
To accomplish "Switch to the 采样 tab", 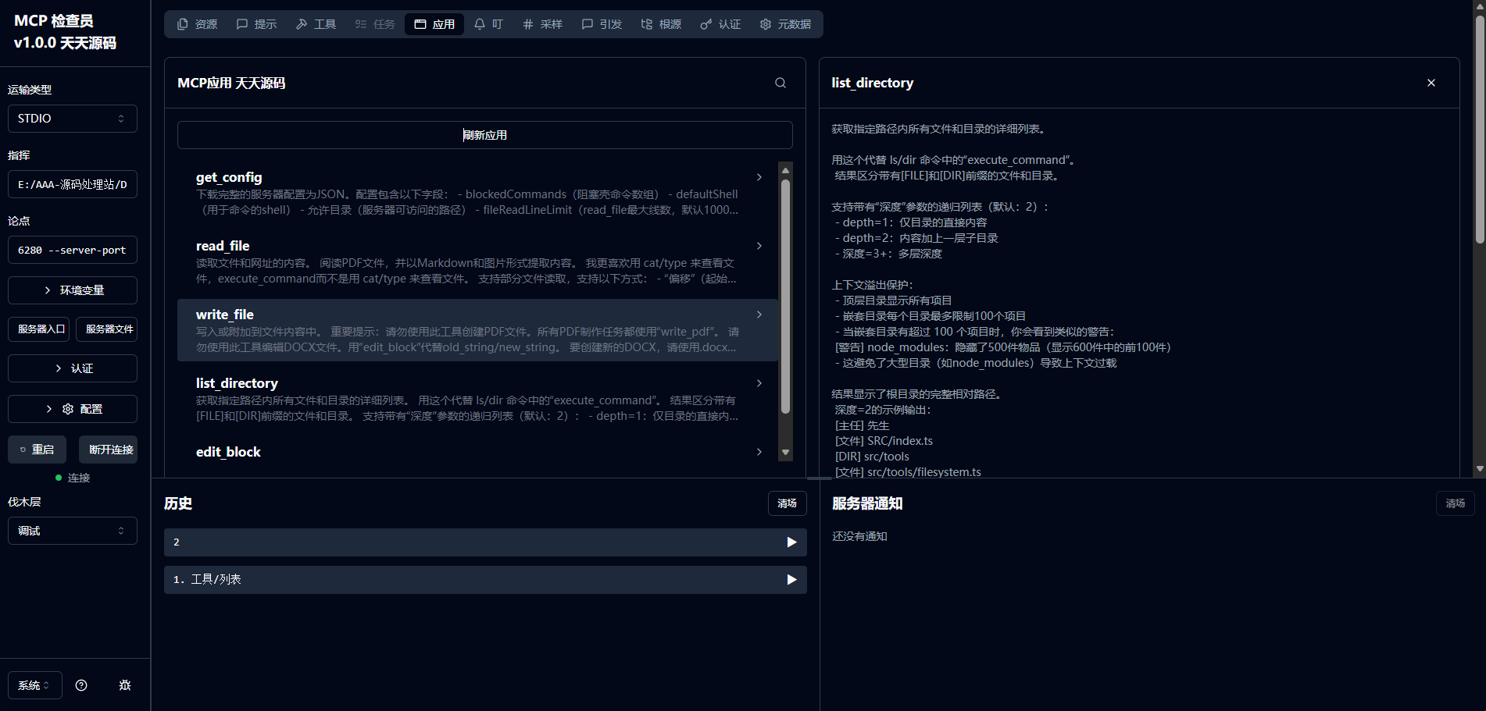I will coord(542,24).
